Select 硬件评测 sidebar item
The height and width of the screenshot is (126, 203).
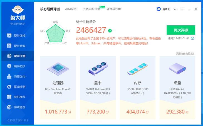coord(18,56)
